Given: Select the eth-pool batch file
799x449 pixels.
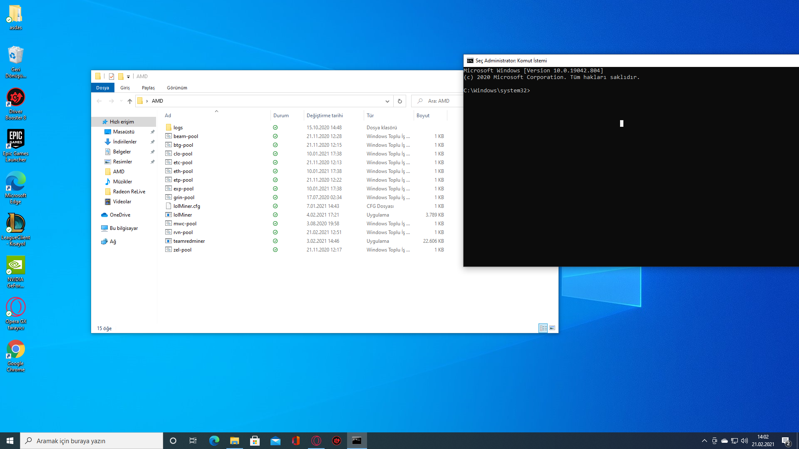Looking at the screenshot, I should (x=183, y=171).
